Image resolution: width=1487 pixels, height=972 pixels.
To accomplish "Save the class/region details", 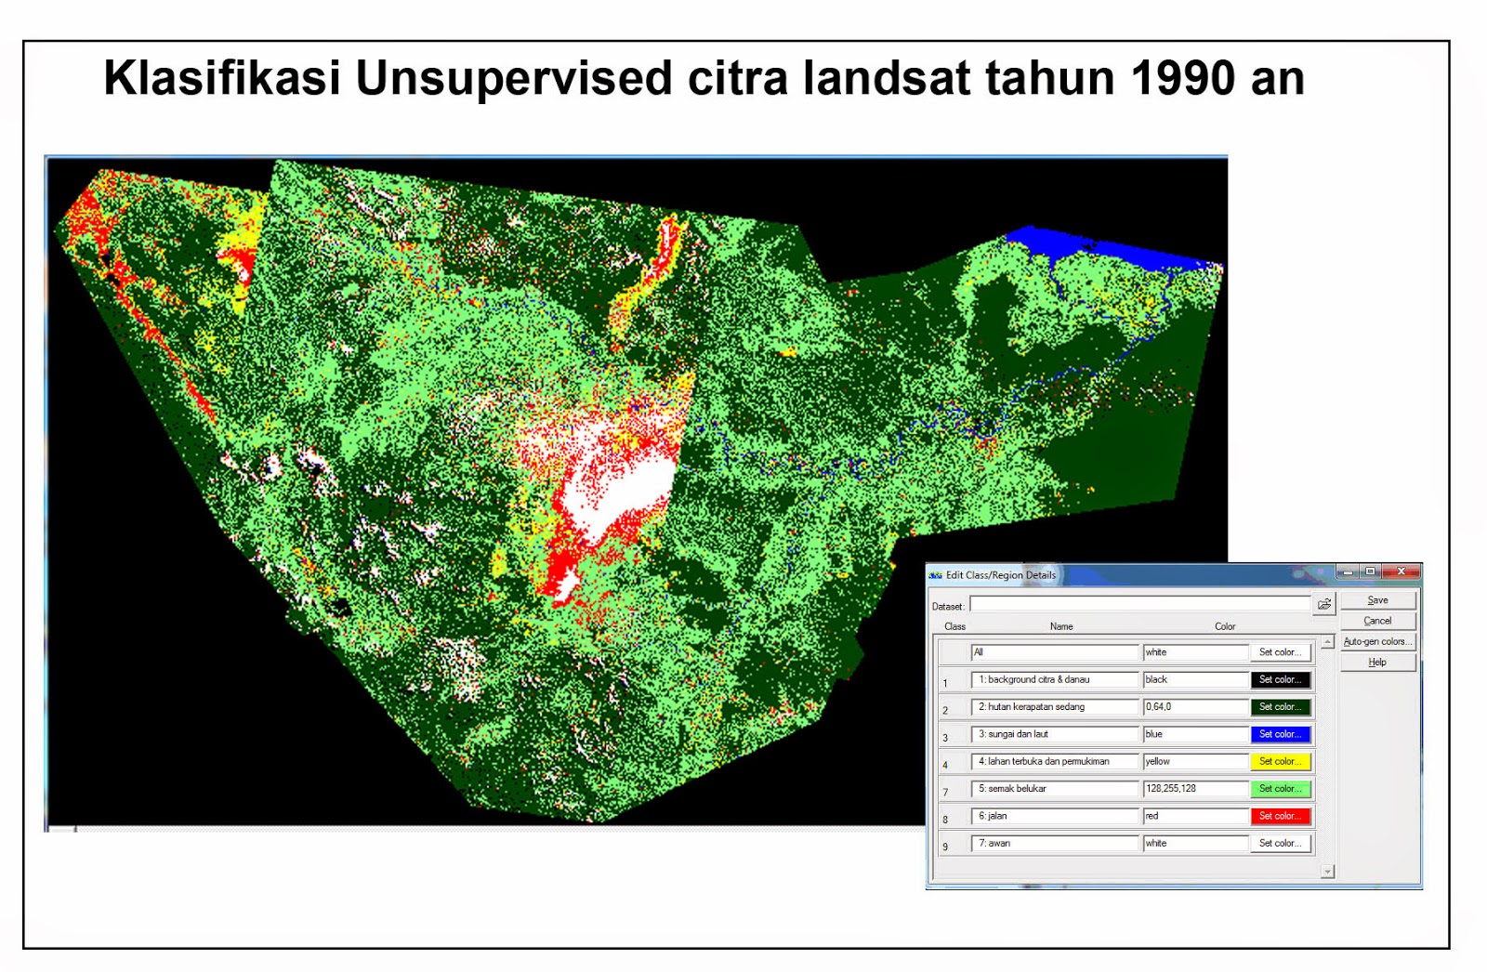I will 1378,599.
